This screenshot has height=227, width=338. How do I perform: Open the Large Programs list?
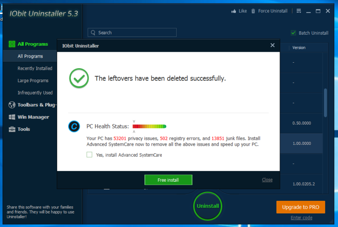[33, 80]
